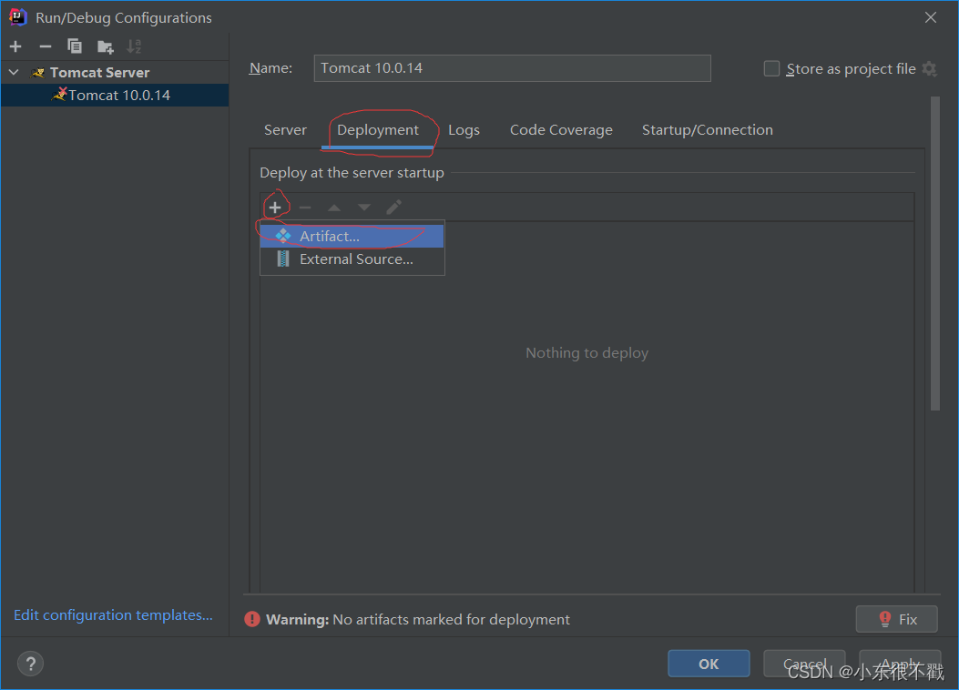Click the gear icon beside Store as project file

(929, 69)
